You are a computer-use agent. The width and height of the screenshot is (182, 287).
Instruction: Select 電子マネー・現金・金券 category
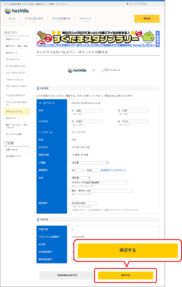click(x=17, y=46)
